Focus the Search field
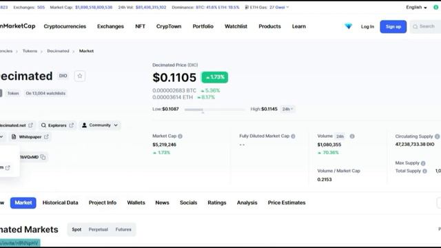 (x=426, y=26)
